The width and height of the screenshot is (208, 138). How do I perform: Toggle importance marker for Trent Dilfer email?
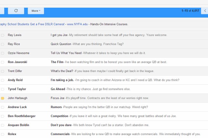click(3, 71)
